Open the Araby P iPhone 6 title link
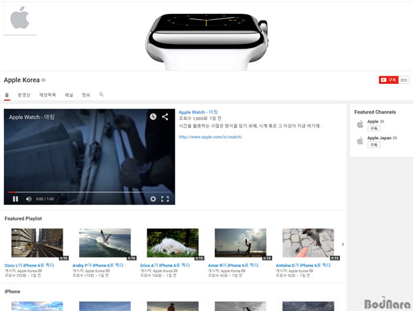This screenshot has height=311, width=413. 98,265
